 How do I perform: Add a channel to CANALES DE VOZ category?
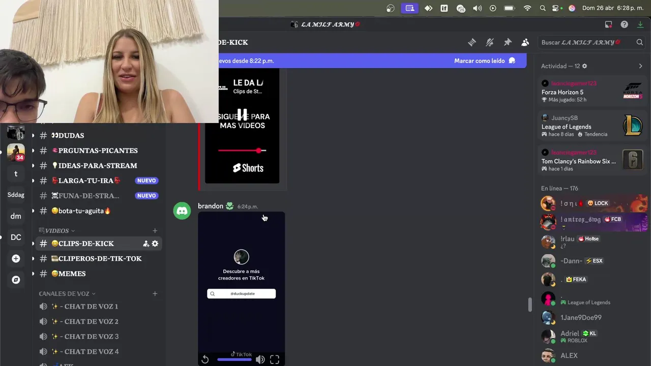tap(155, 294)
